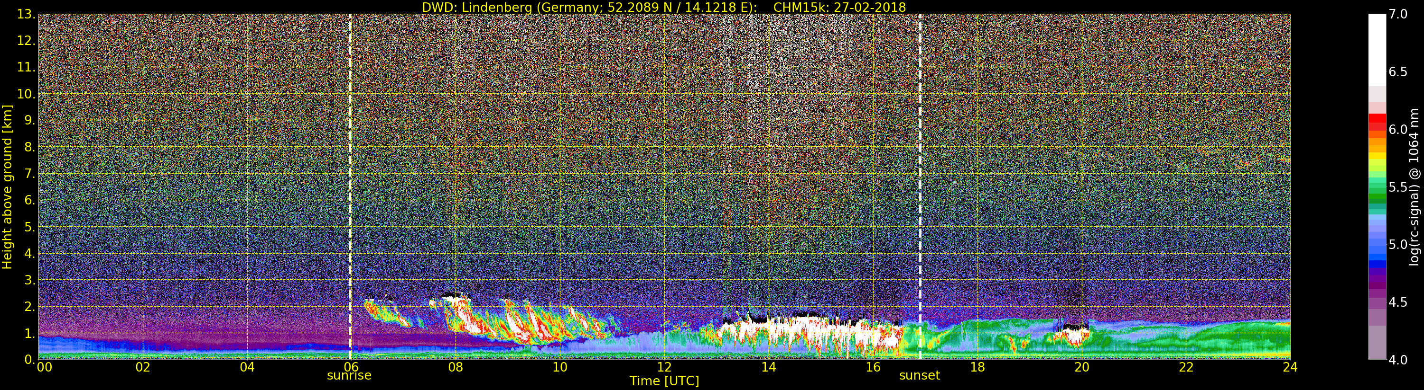Click the time axis tick label "22"

coord(1186,367)
